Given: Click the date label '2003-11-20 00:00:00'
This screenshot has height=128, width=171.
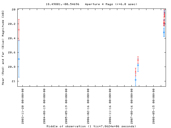Looking at the screenshot, I should 22,106.
